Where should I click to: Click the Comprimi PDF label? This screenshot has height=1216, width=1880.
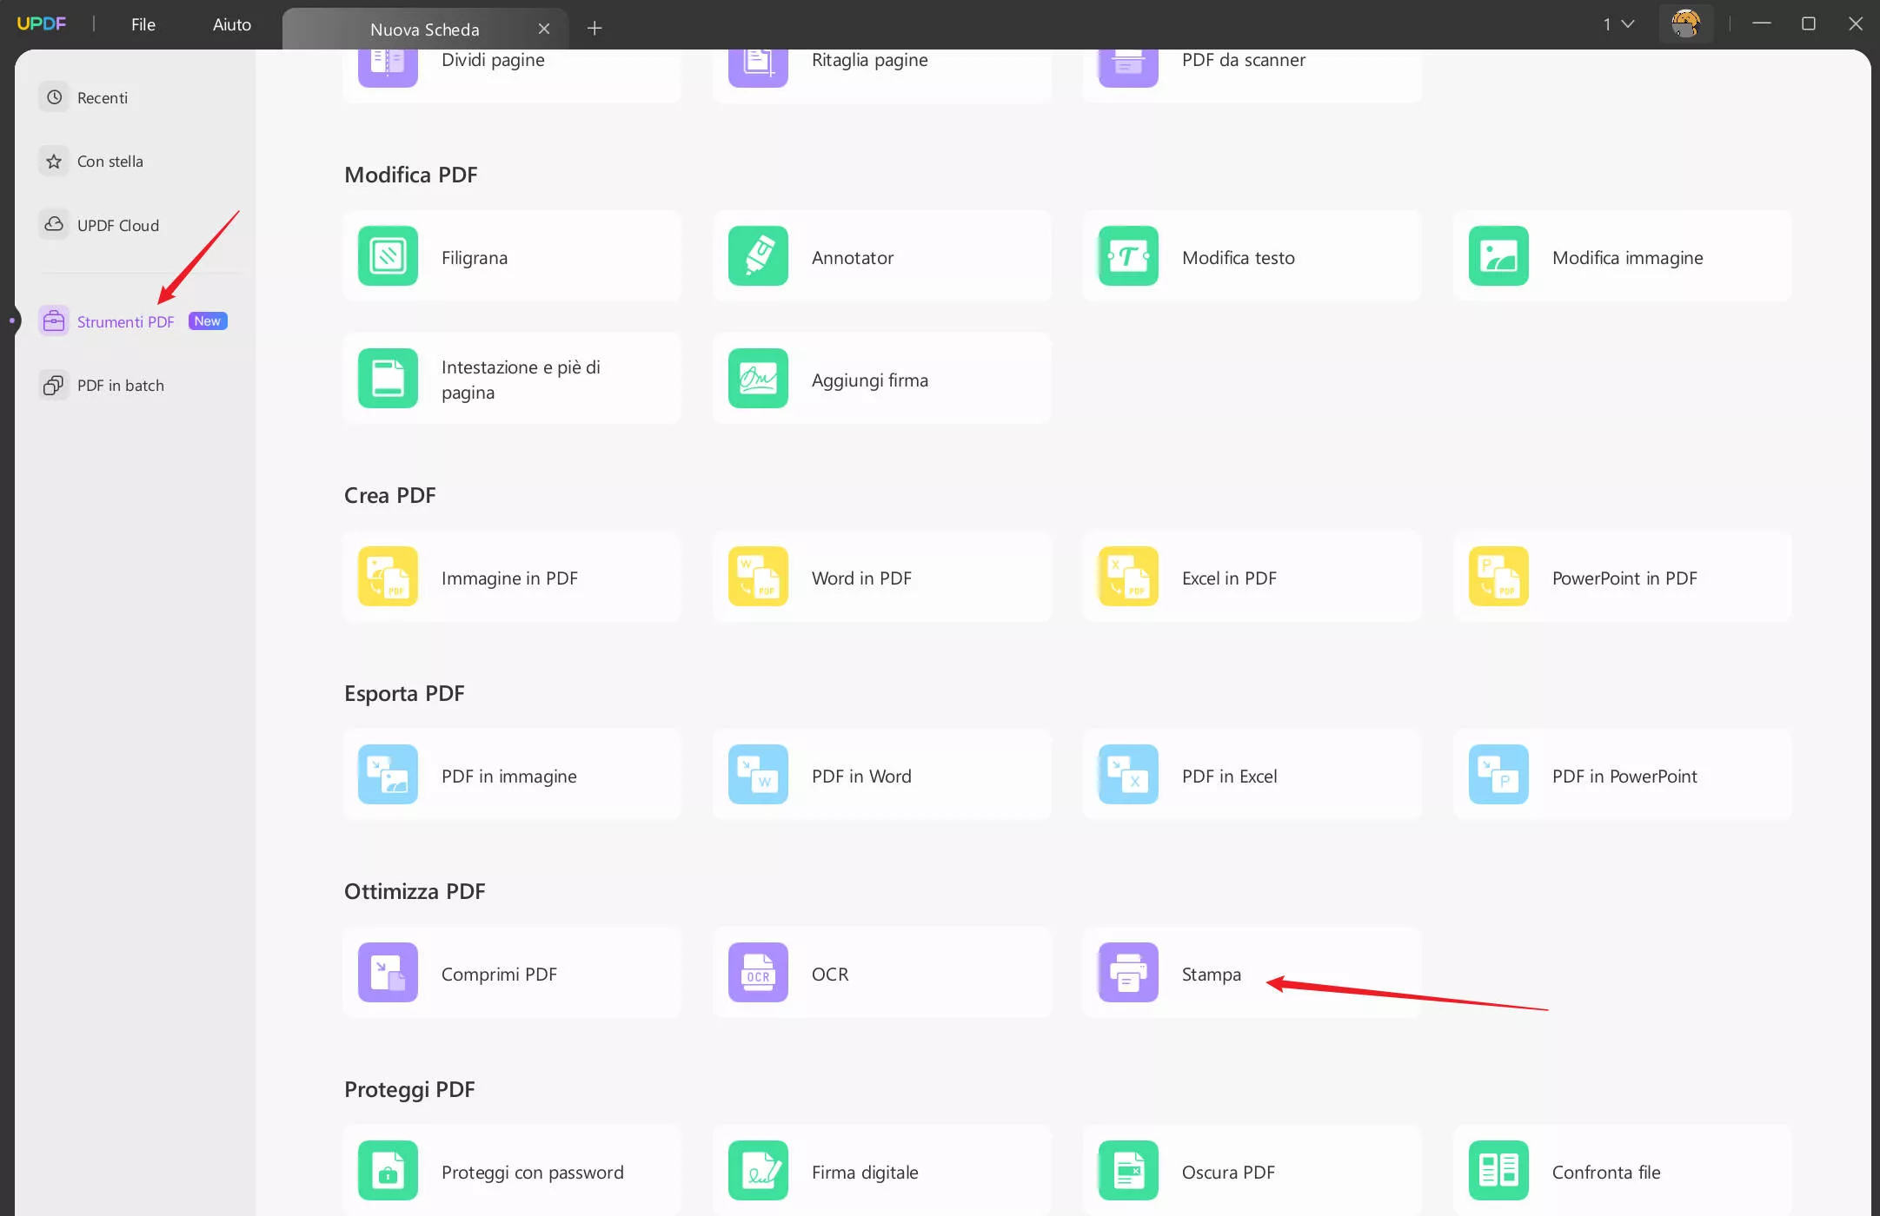(499, 974)
